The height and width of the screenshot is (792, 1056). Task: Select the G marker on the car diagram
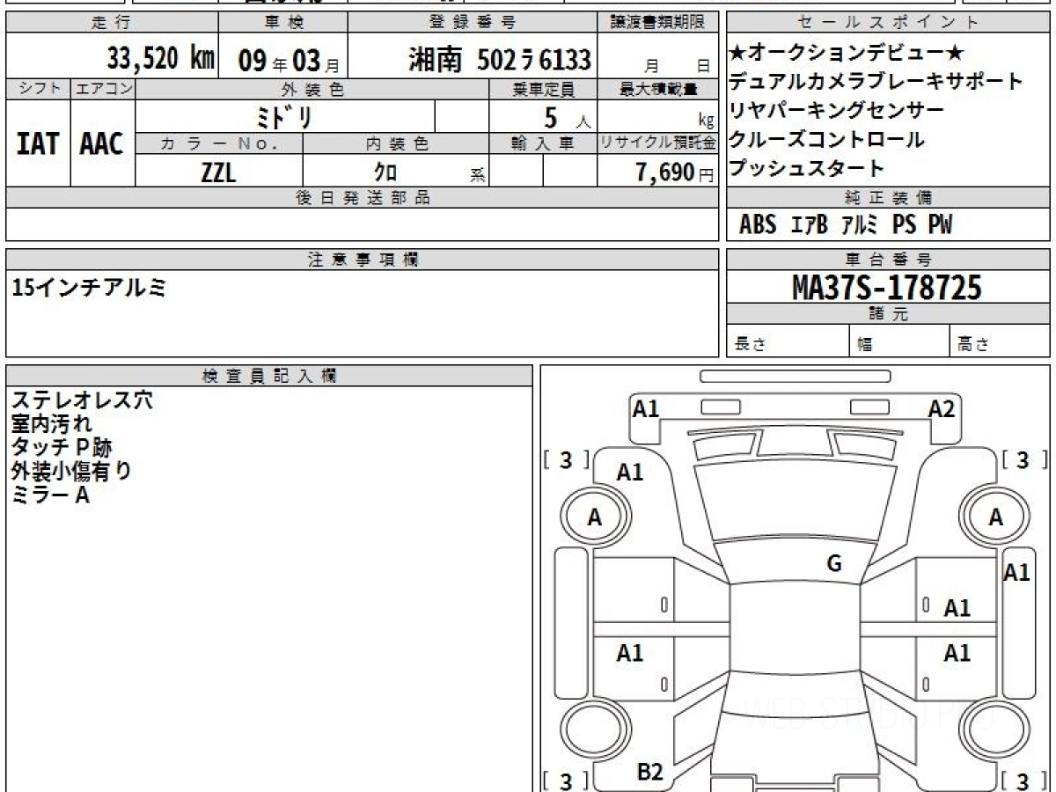[x=833, y=564]
